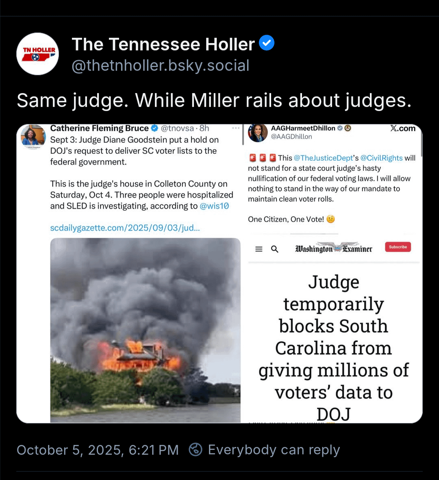Open the @CivilRights mention
439x480 pixels.
(x=382, y=158)
